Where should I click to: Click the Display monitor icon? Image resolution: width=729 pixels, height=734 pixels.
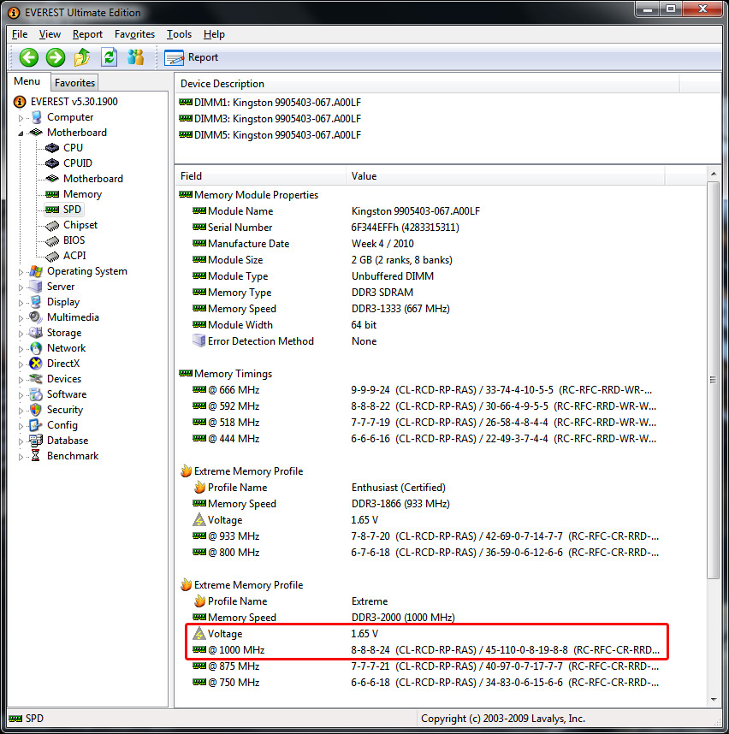pos(36,302)
